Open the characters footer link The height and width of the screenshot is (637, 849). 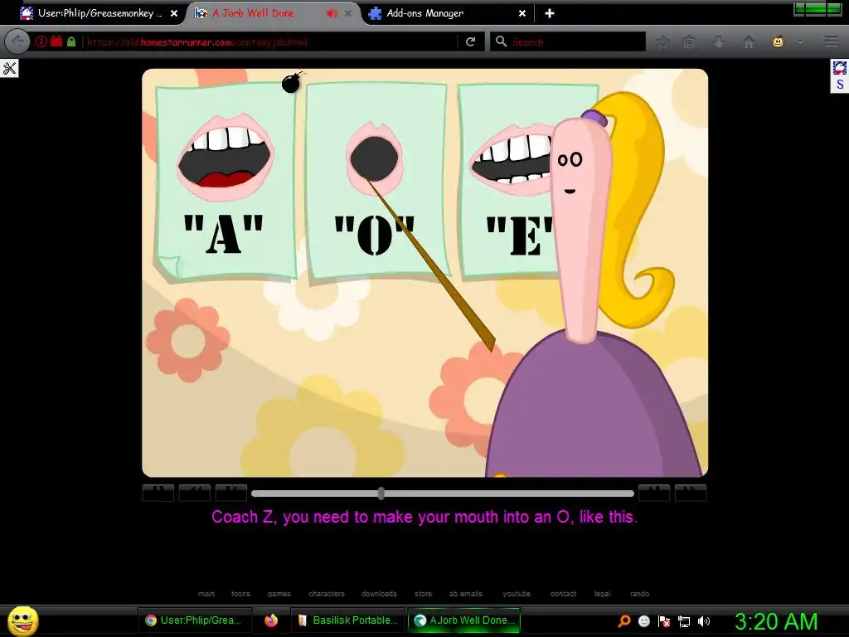(327, 594)
